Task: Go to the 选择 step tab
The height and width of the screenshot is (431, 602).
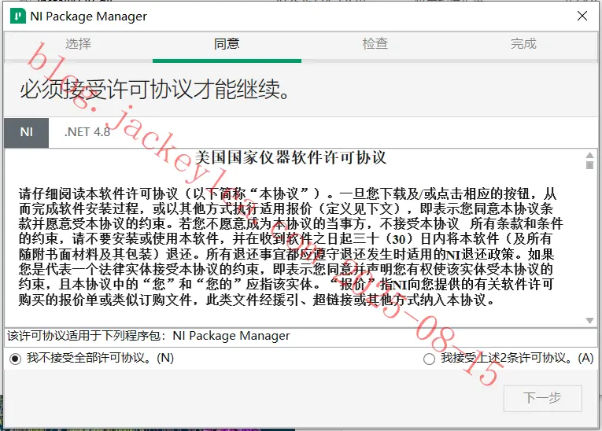Action: 79,44
